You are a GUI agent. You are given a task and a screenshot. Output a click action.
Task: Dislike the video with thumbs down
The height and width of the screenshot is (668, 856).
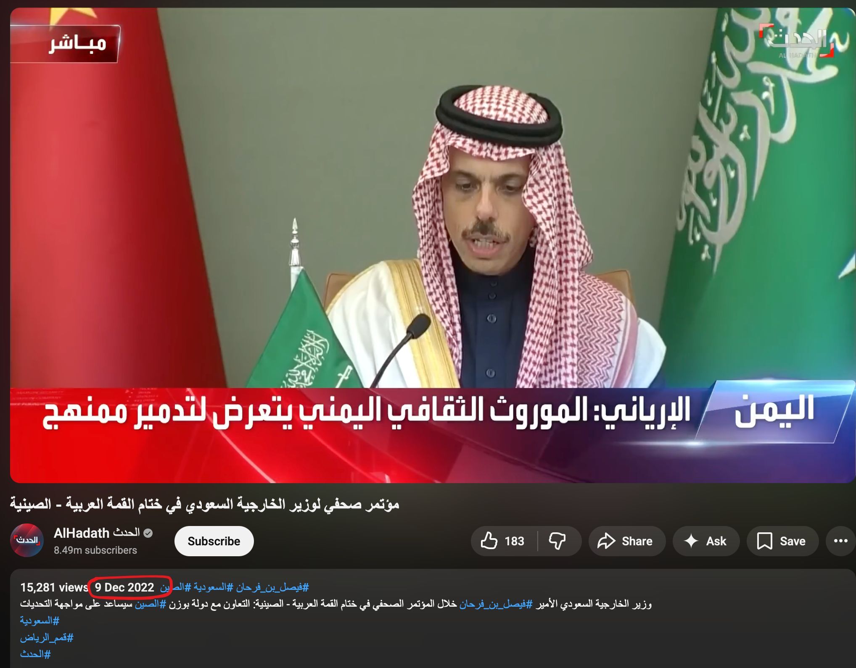pyautogui.click(x=558, y=541)
